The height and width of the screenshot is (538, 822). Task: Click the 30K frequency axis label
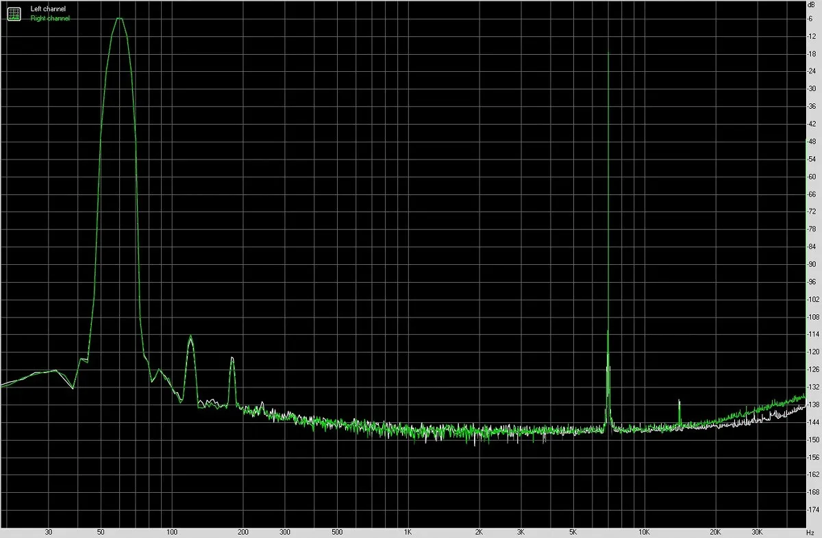pos(757,531)
